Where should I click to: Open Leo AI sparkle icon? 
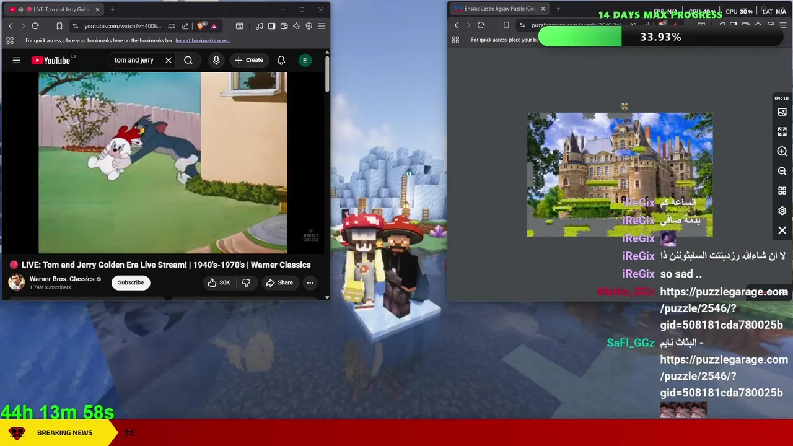click(x=296, y=26)
